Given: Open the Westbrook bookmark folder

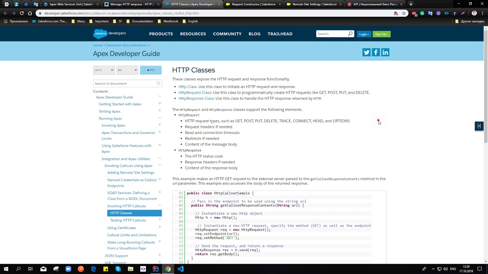Looking at the screenshot, I should click(x=168, y=21).
